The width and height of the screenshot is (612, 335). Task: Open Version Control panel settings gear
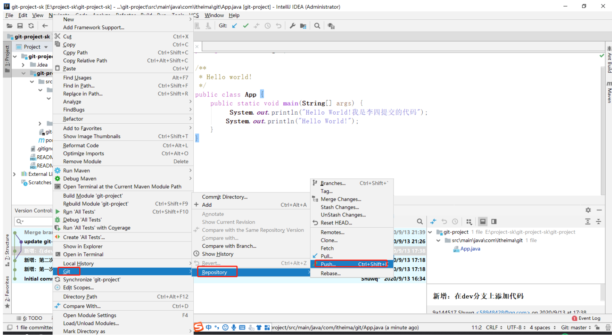pos(588,210)
